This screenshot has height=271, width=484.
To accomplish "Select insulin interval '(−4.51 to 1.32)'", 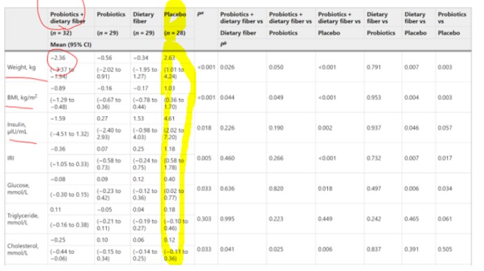I will coord(70,133).
